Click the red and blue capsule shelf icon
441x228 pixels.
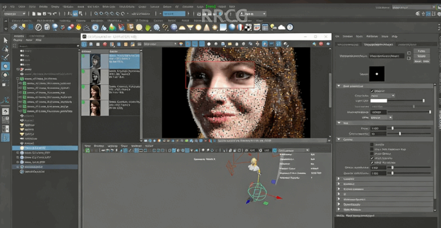[x=71, y=27]
